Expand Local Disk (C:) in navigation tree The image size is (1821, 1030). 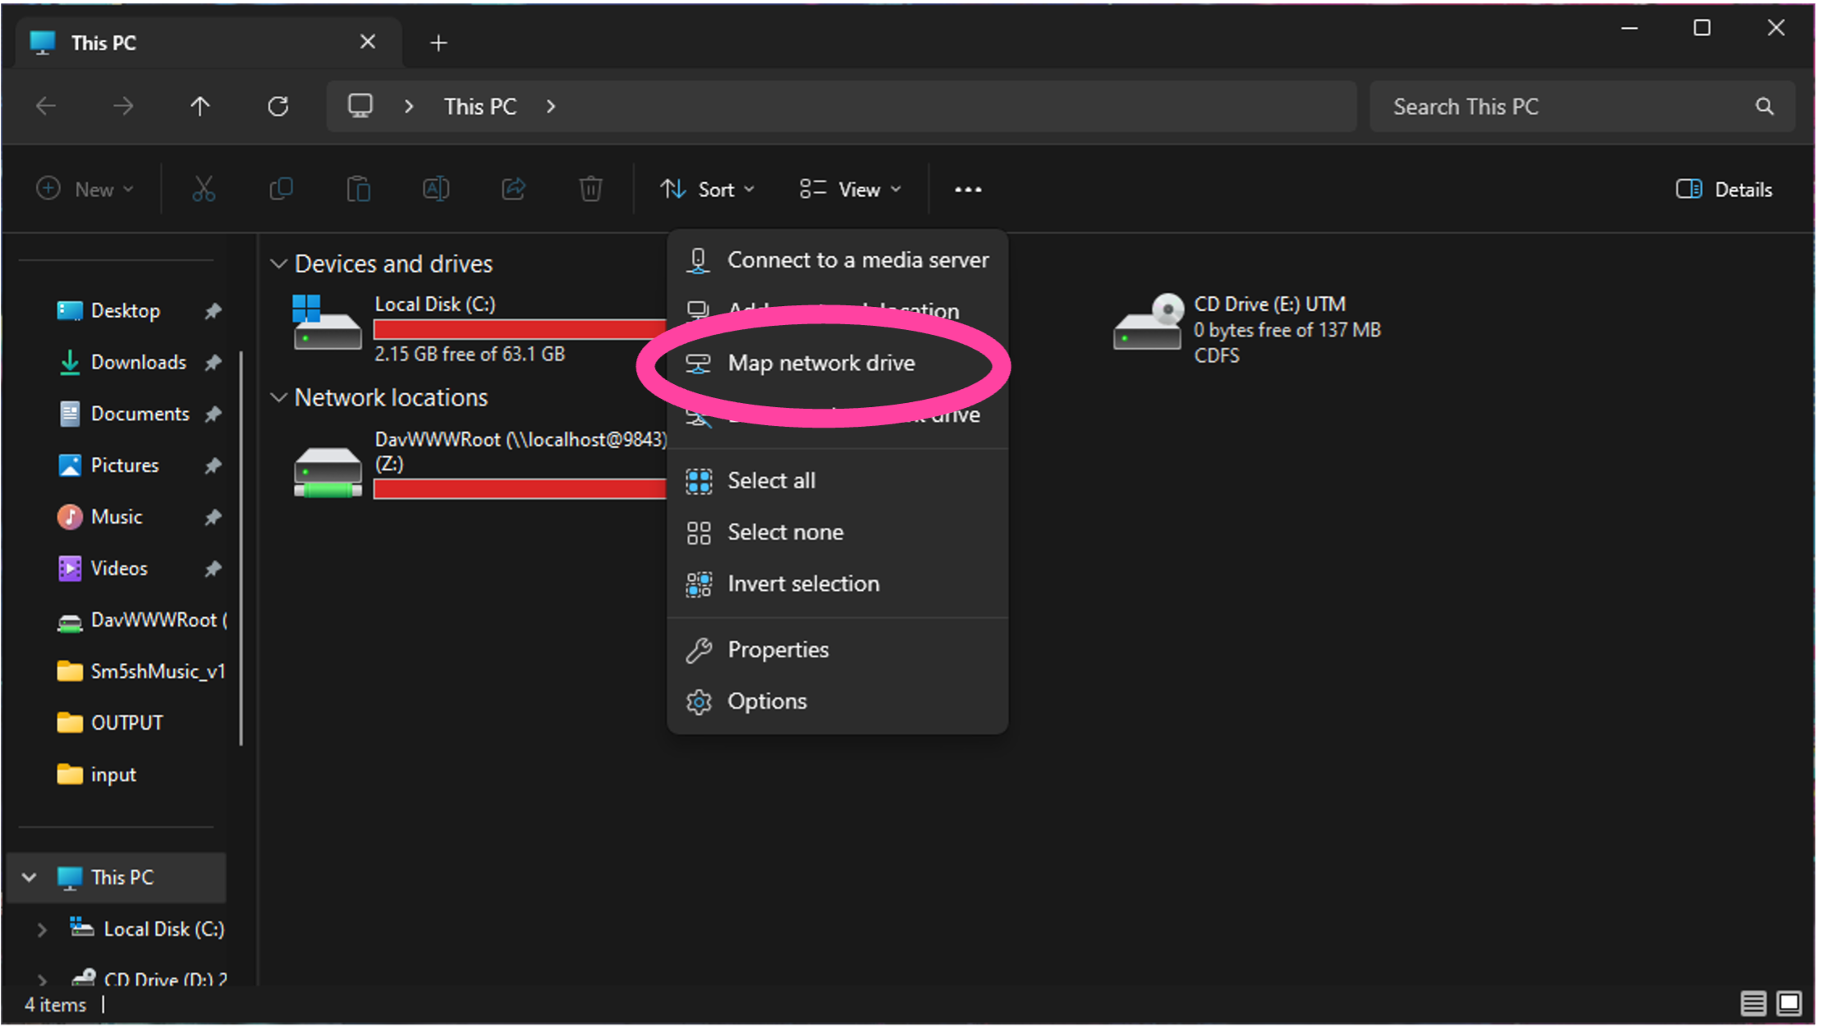[x=42, y=929]
